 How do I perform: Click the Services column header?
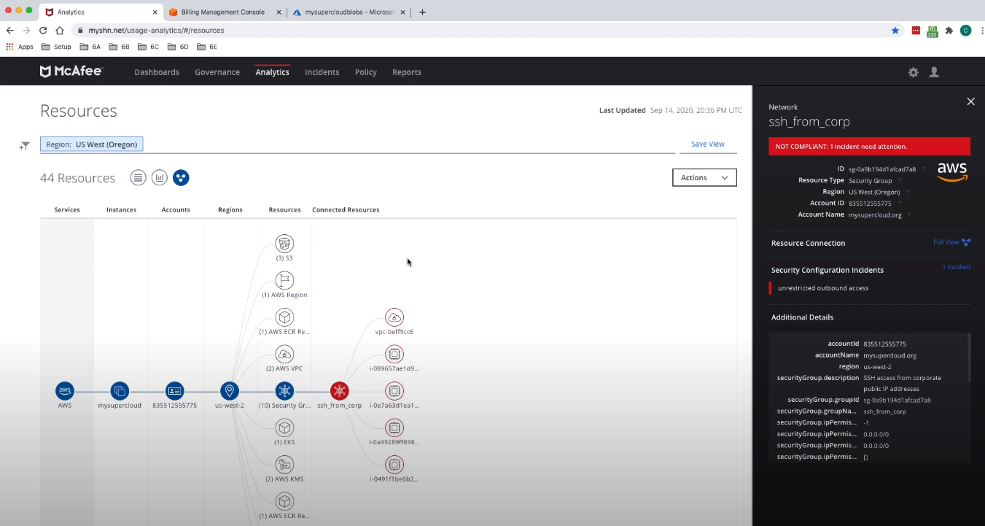(67, 210)
